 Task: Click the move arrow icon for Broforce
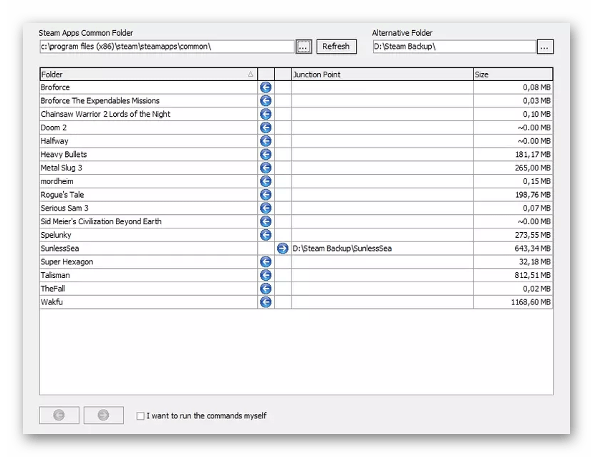[266, 87]
